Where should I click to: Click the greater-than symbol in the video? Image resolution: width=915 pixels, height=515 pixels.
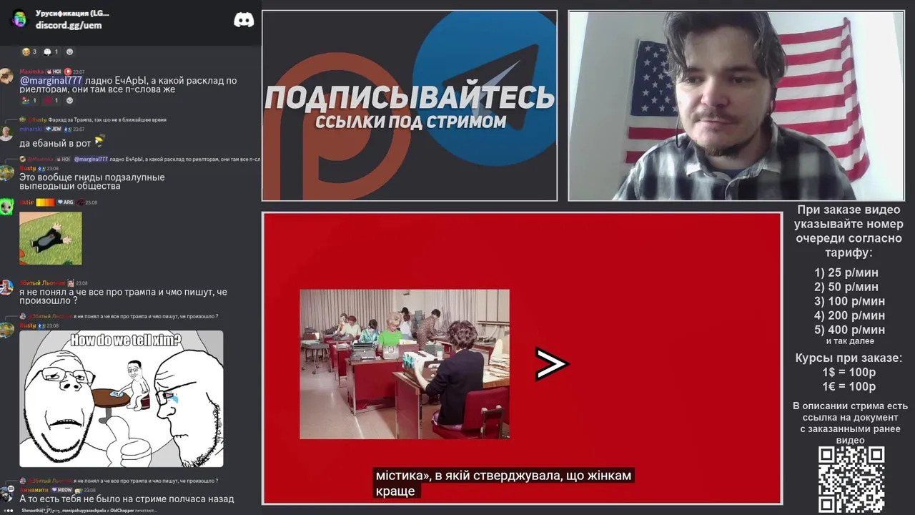click(552, 364)
